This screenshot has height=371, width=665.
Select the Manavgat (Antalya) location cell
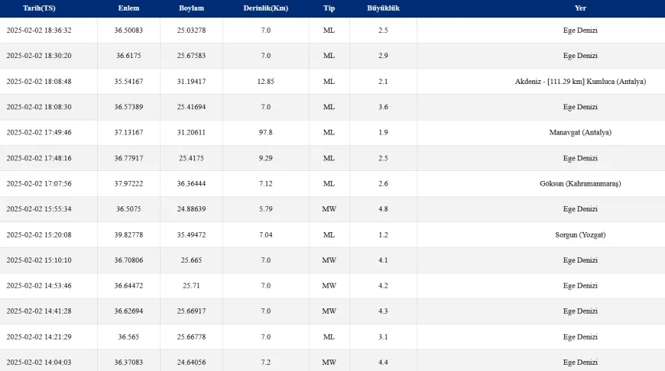[x=580, y=132]
